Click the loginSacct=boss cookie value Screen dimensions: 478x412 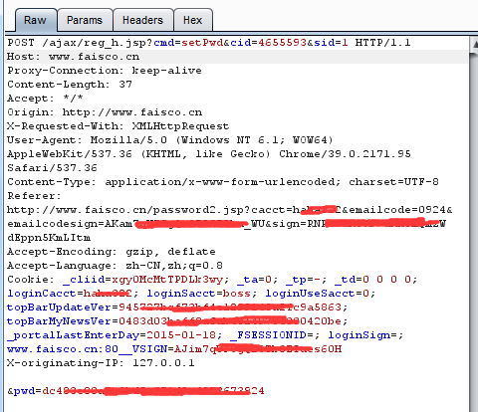198,294
